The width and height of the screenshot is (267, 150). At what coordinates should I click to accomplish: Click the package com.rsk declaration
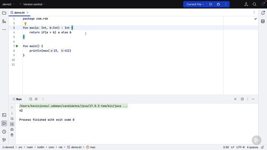click(35, 18)
